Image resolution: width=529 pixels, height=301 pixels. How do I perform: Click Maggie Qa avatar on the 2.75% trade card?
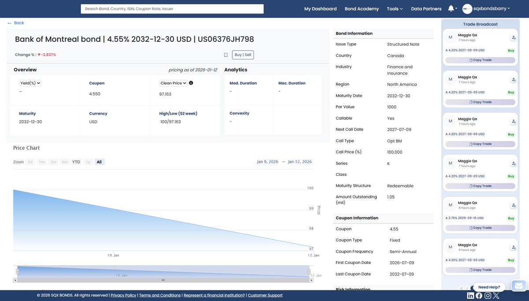pos(450,205)
